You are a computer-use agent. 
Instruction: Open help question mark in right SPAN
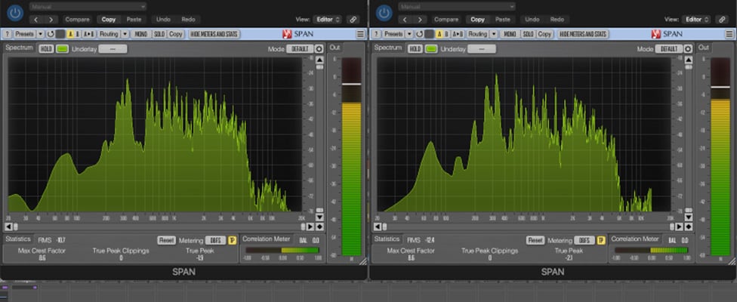point(376,34)
